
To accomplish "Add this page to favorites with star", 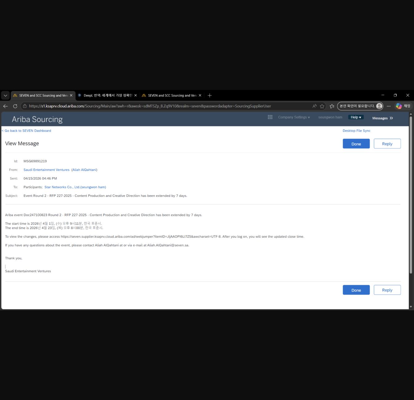I will (322, 106).
